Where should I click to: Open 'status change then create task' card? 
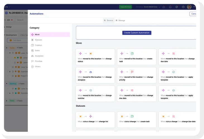(137, 120)
